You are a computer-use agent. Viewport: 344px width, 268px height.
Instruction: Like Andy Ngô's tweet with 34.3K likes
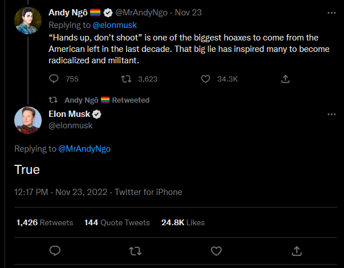[205, 79]
